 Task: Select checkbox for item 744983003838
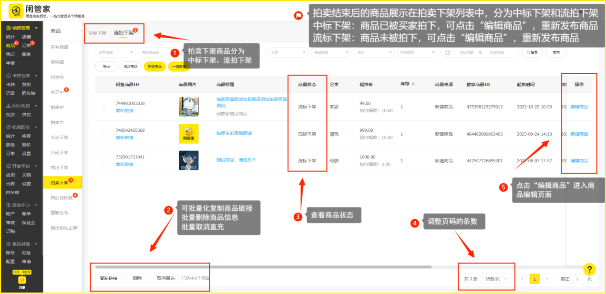(104, 107)
